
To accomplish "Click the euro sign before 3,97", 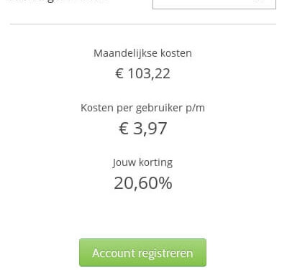I will [x=124, y=129].
